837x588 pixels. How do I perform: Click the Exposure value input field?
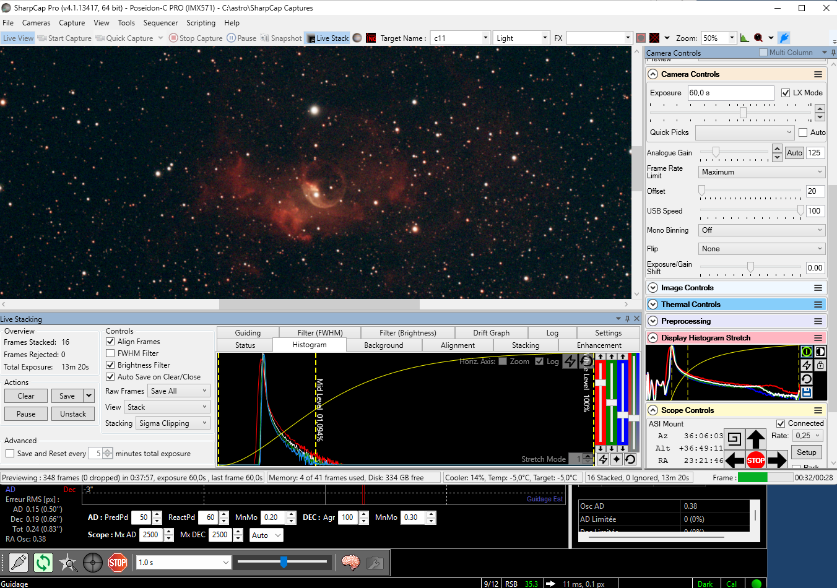point(731,93)
